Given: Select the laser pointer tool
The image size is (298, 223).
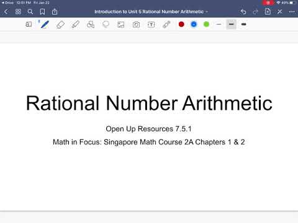Looking at the screenshot, I should pyautogui.click(x=166, y=24).
